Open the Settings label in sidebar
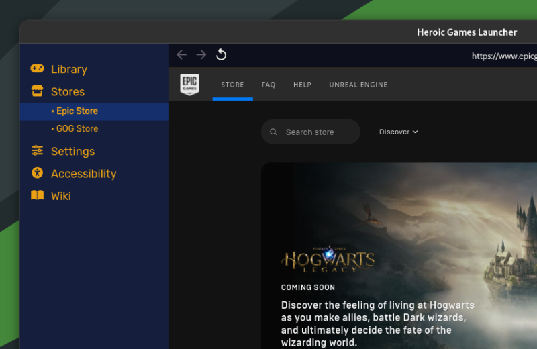Screen dimensions: 537x349 coord(72,152)
